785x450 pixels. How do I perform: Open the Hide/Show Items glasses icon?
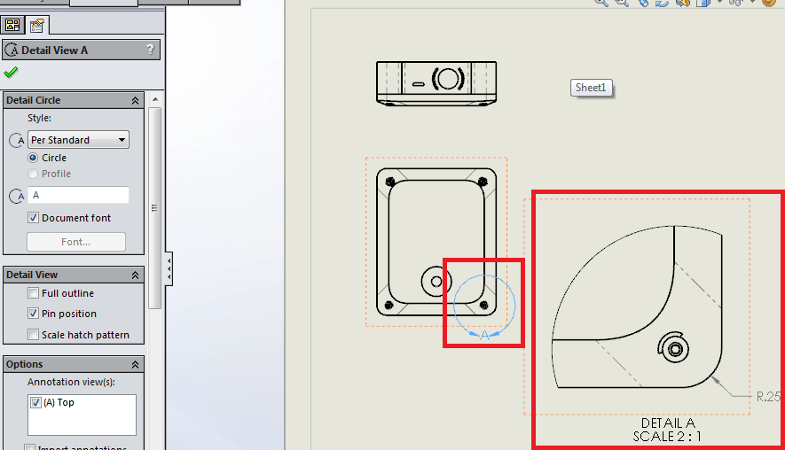(734, 4)
